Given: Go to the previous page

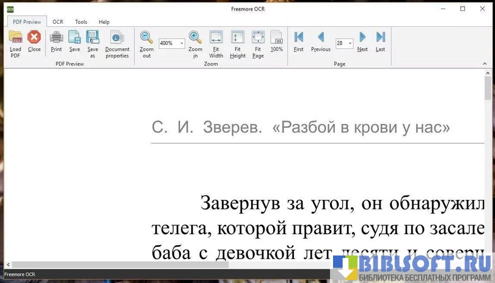Looking at the screenshot, I should (x=321, y=38).
